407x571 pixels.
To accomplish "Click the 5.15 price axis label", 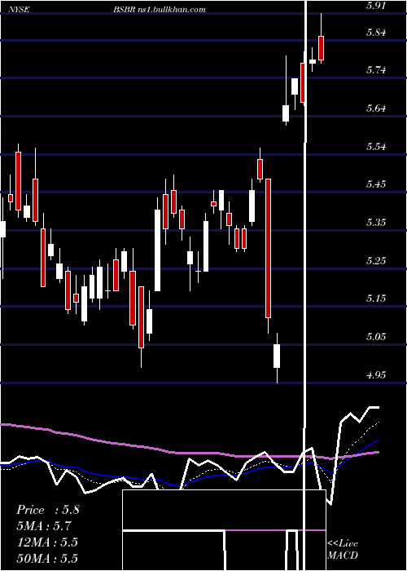I will (376, 299).
